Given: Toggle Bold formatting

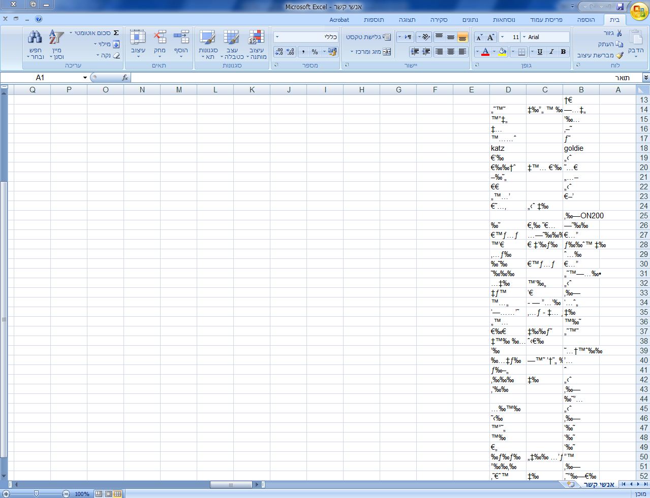Looking at the screenshot, I should [x=563, y=52].
